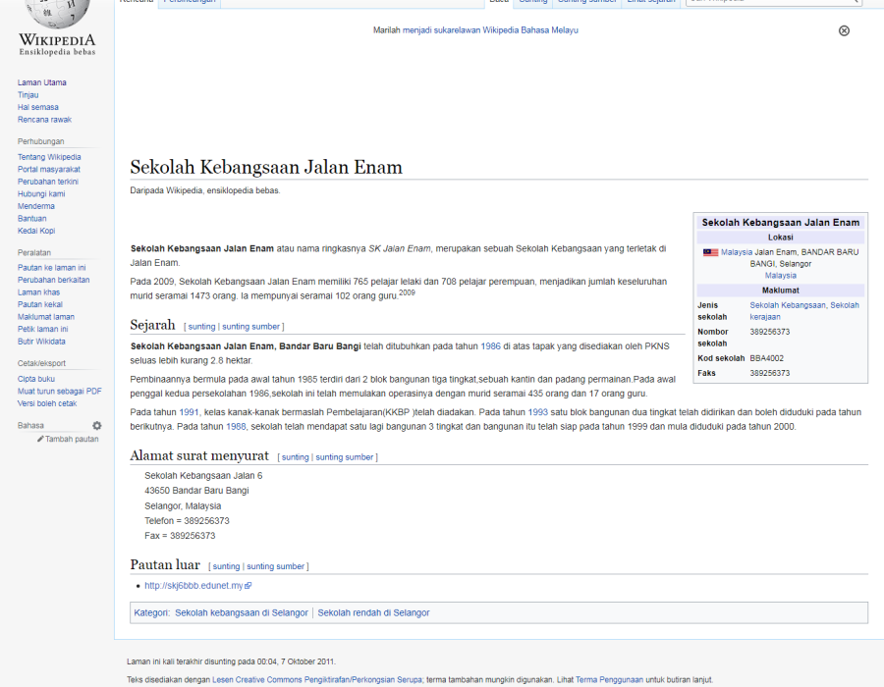Open Lesen Creative Commons link in footer
Screen dimensions: 884x687
(317, 680)
